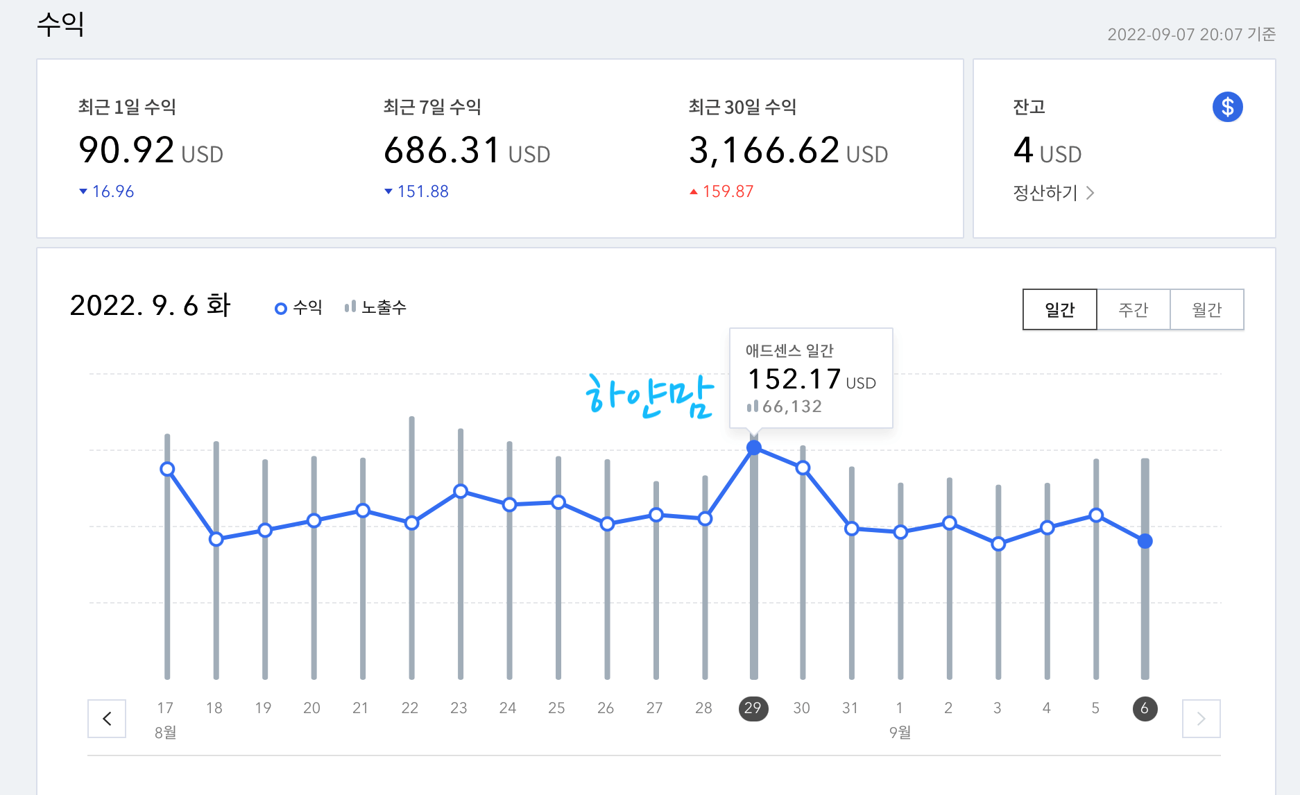Click the left chevron to view previous dates
The height and width of the screenshot is (795, 1300).
point(107,719)
